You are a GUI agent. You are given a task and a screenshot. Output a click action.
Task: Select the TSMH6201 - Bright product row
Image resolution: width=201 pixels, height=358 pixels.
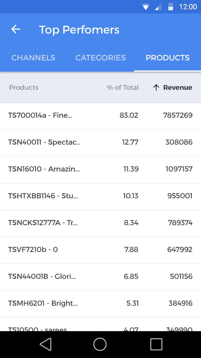pyautogui.click(x=100, y=303)
